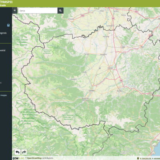The width and height of the screenshot is (160, 160).
Task: Click the Savigliano label on the map
Action: pyautogui.click(x=103, y=54)
